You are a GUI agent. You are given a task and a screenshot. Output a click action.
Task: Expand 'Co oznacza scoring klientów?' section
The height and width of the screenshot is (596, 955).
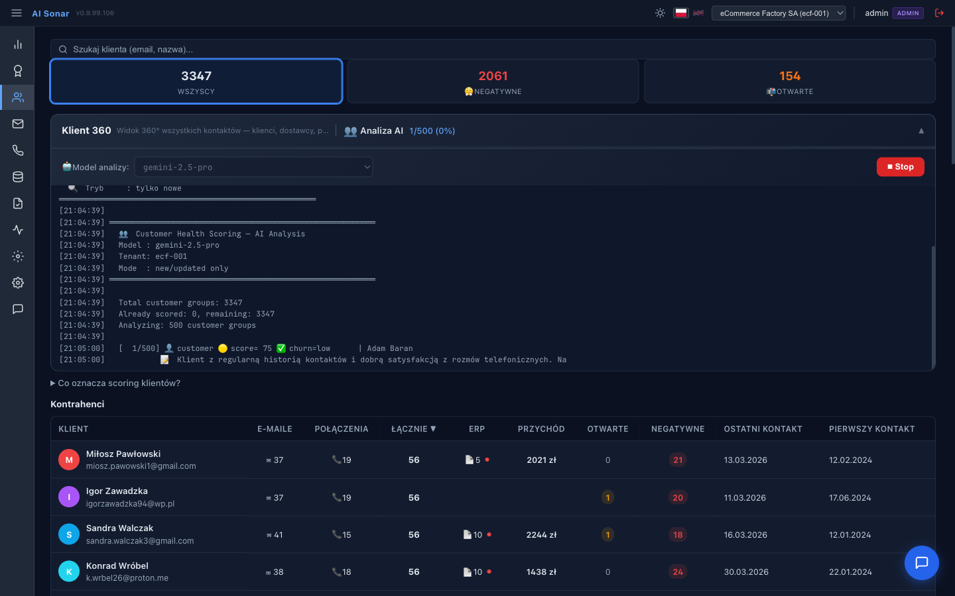coord(116,383)
